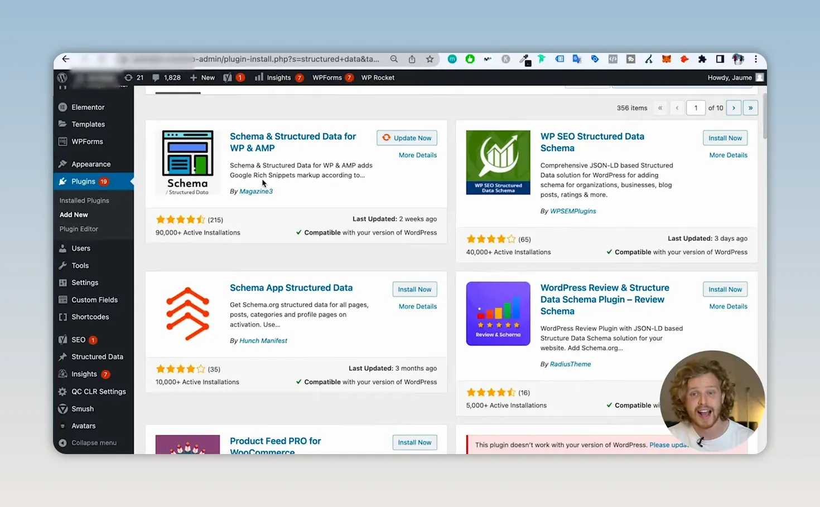Open Insights in the sidebar
Viewport: 820px width, 507px height.
84,374
